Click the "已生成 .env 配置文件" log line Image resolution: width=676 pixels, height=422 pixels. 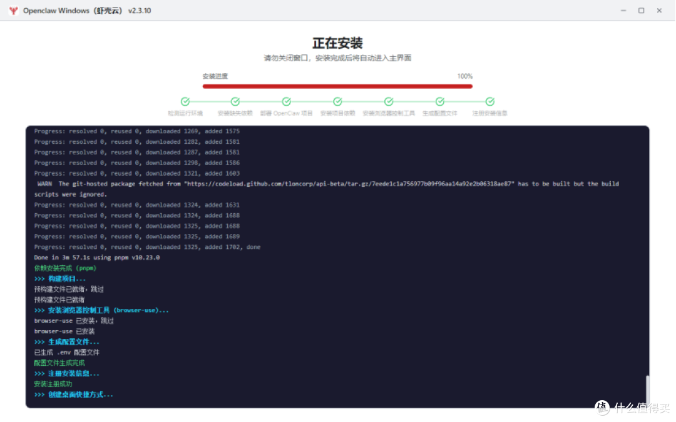67,353
